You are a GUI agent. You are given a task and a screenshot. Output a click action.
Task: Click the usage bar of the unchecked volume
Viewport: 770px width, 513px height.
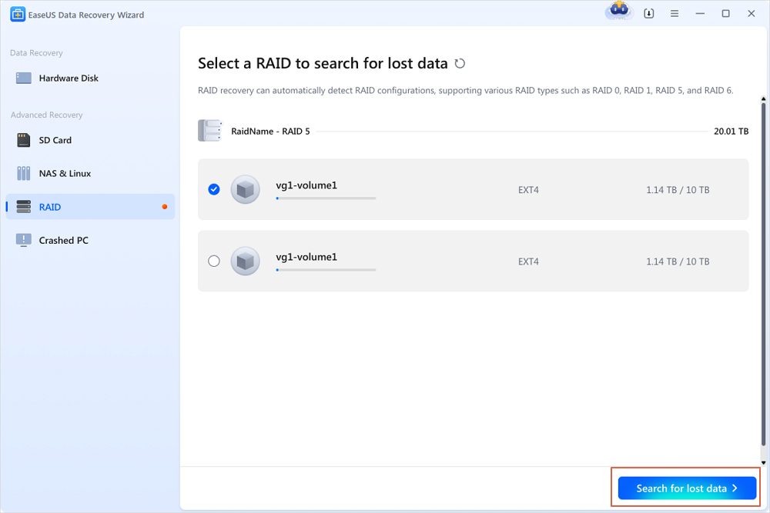point(326,270)
